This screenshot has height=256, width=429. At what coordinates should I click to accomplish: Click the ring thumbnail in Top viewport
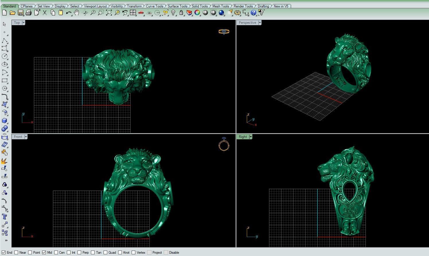[x=224, y=31]
